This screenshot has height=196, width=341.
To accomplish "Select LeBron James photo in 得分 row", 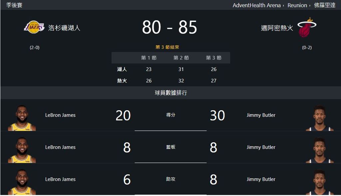I will coord(22,118).
